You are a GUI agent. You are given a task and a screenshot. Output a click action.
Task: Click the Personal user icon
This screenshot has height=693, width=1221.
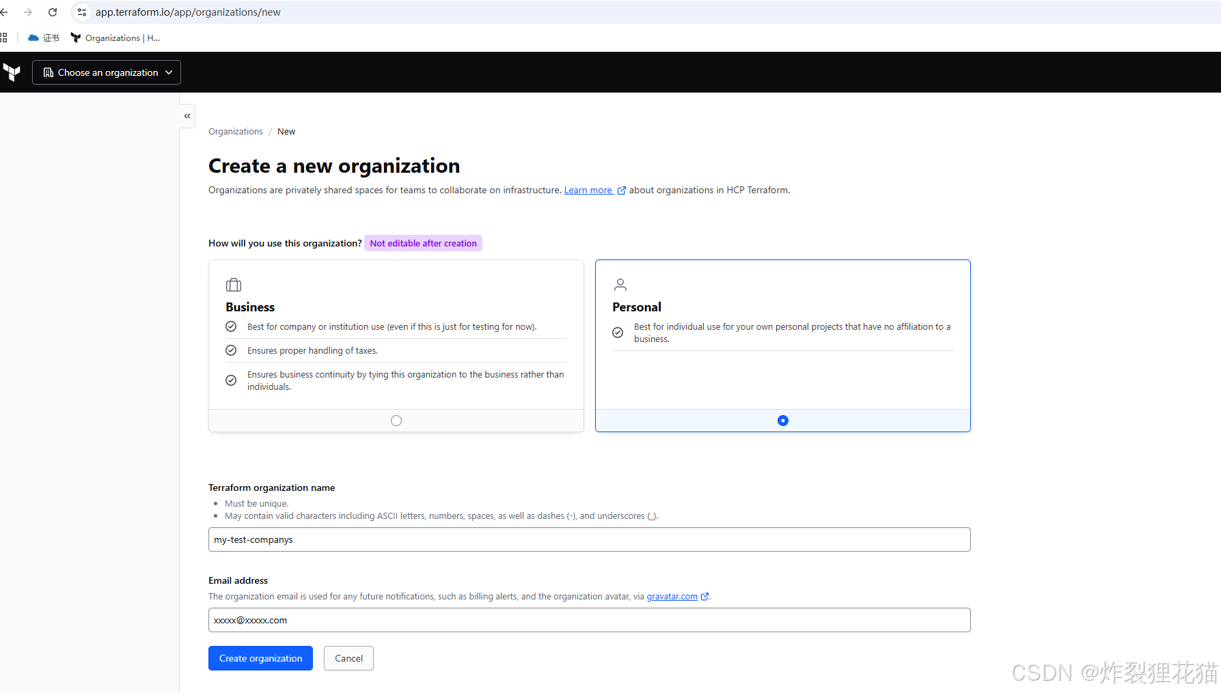(x=620, y=285)
